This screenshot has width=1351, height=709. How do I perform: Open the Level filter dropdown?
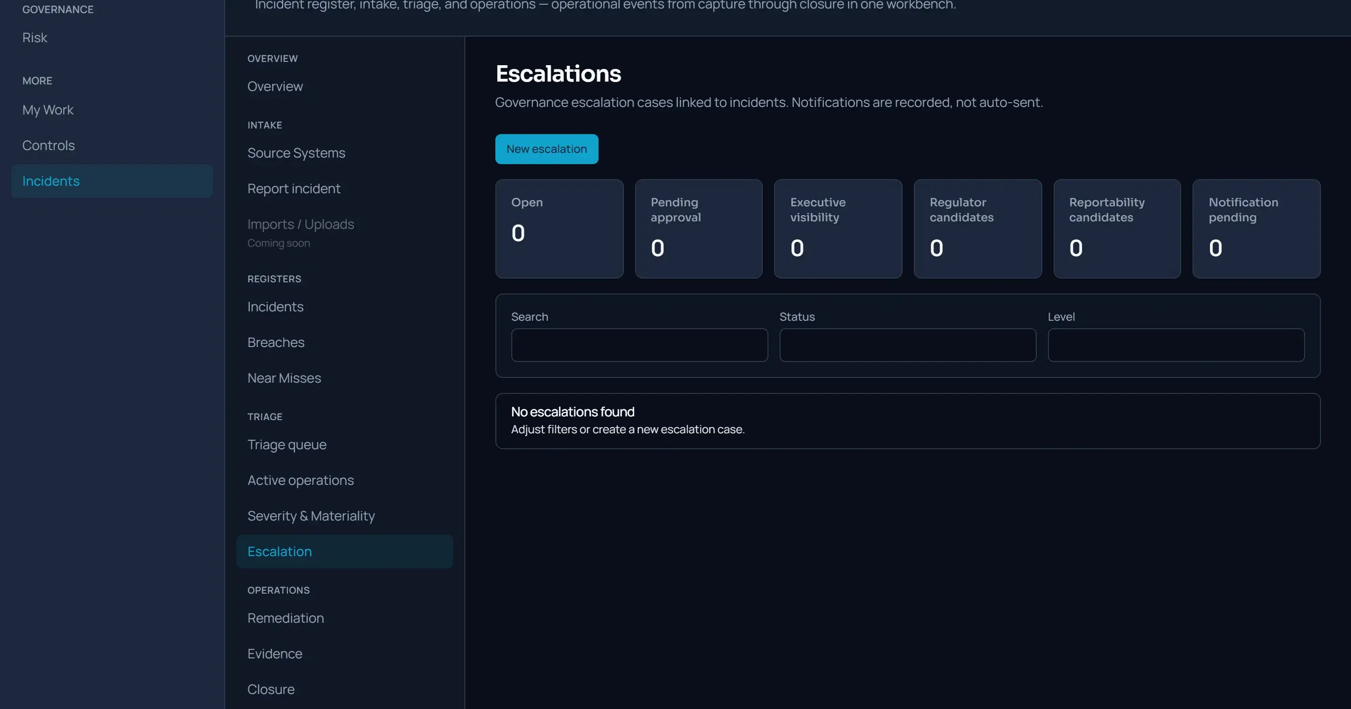tap(1176, 345)
